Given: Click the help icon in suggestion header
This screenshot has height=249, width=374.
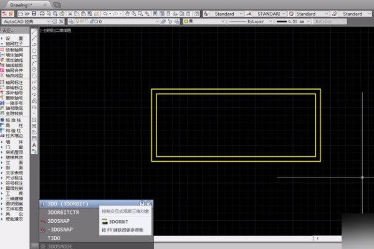Looking at the screenshot, I should point(141,204).
